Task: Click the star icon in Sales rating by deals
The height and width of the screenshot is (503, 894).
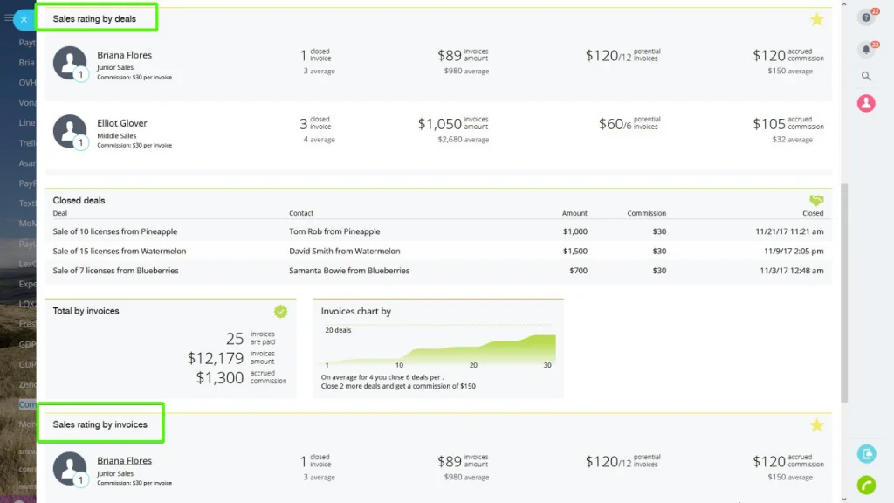Action: 816,19
